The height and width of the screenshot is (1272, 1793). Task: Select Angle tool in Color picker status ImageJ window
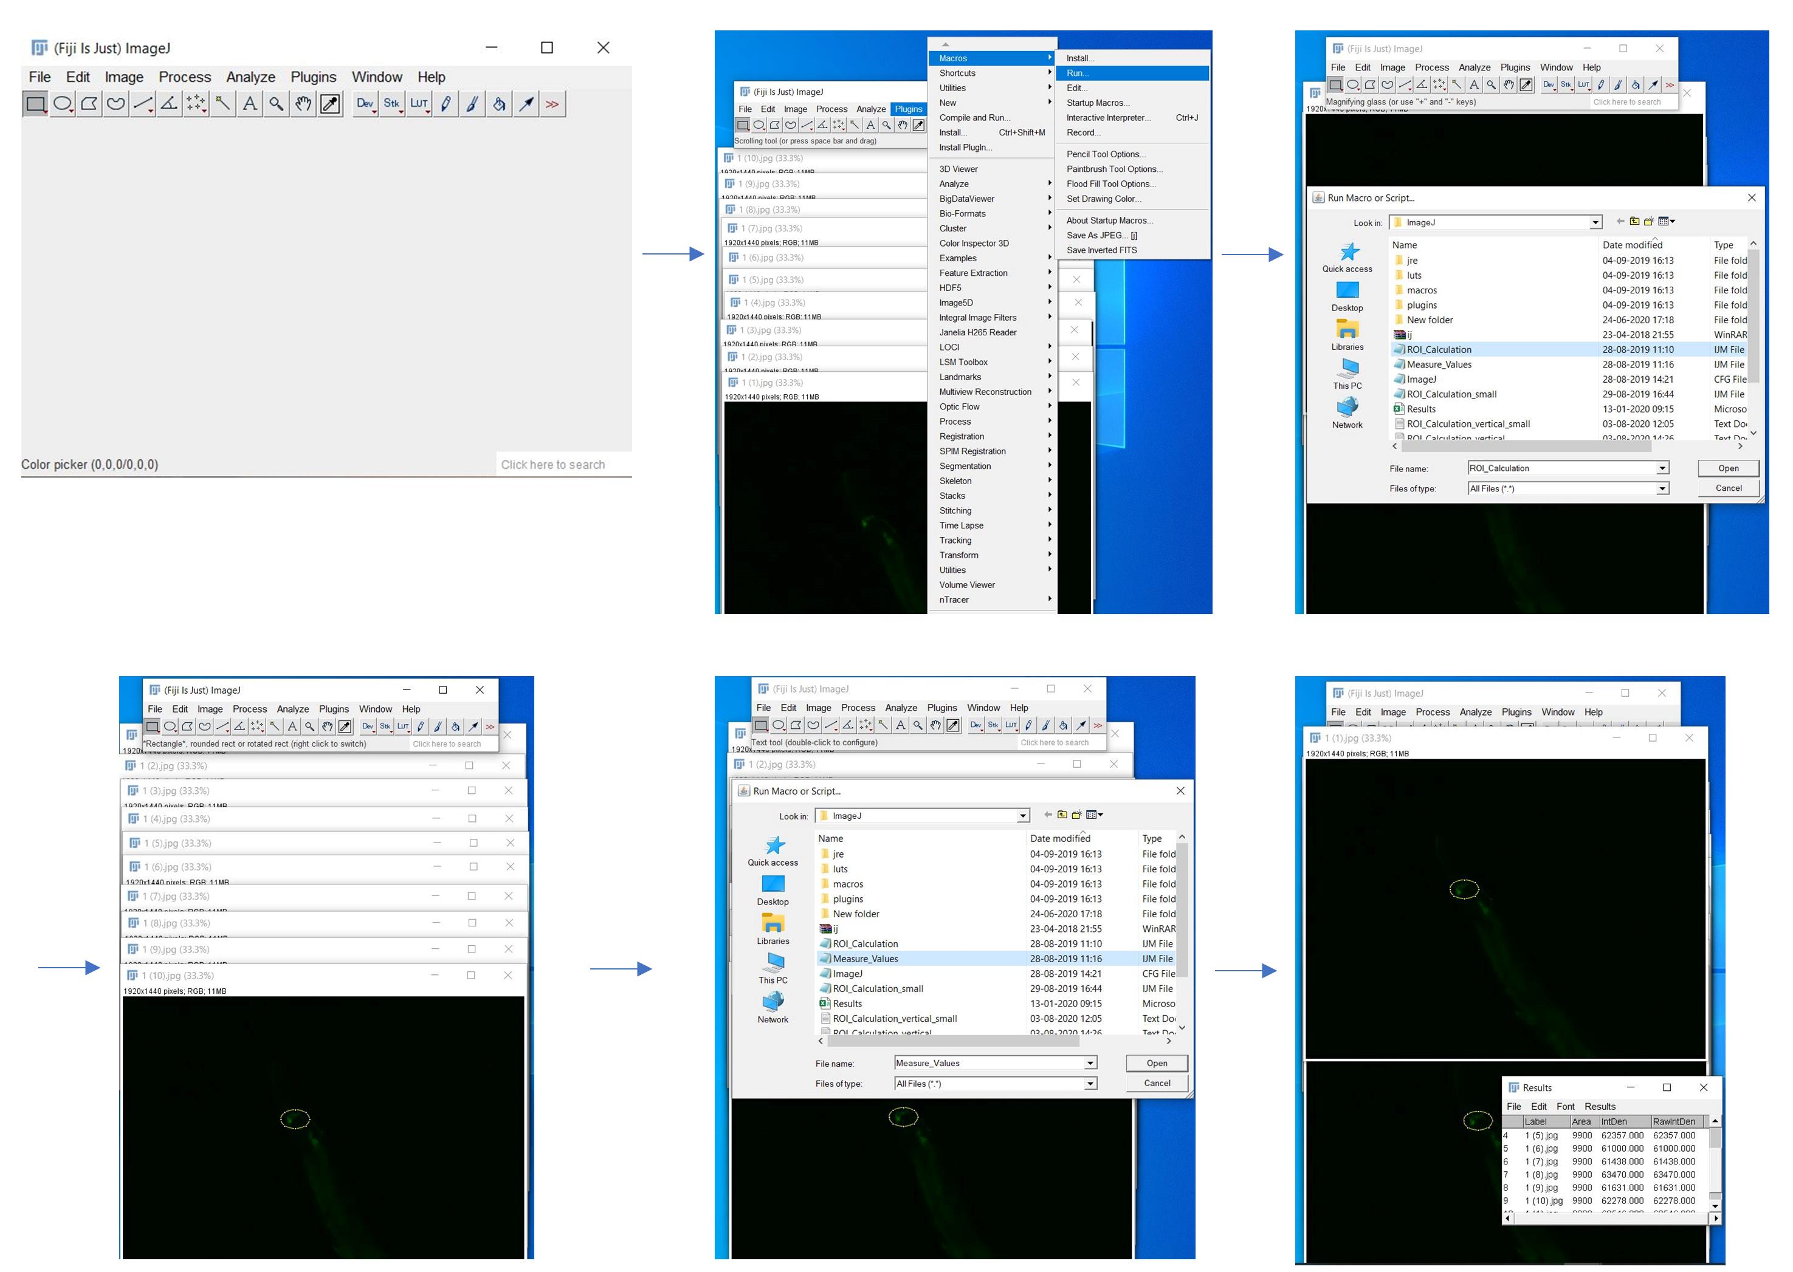(169, 103)
